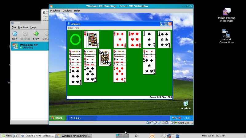Click the panel date and time
Viewport: 246px width, 138px height.
(x=213, y=136)
